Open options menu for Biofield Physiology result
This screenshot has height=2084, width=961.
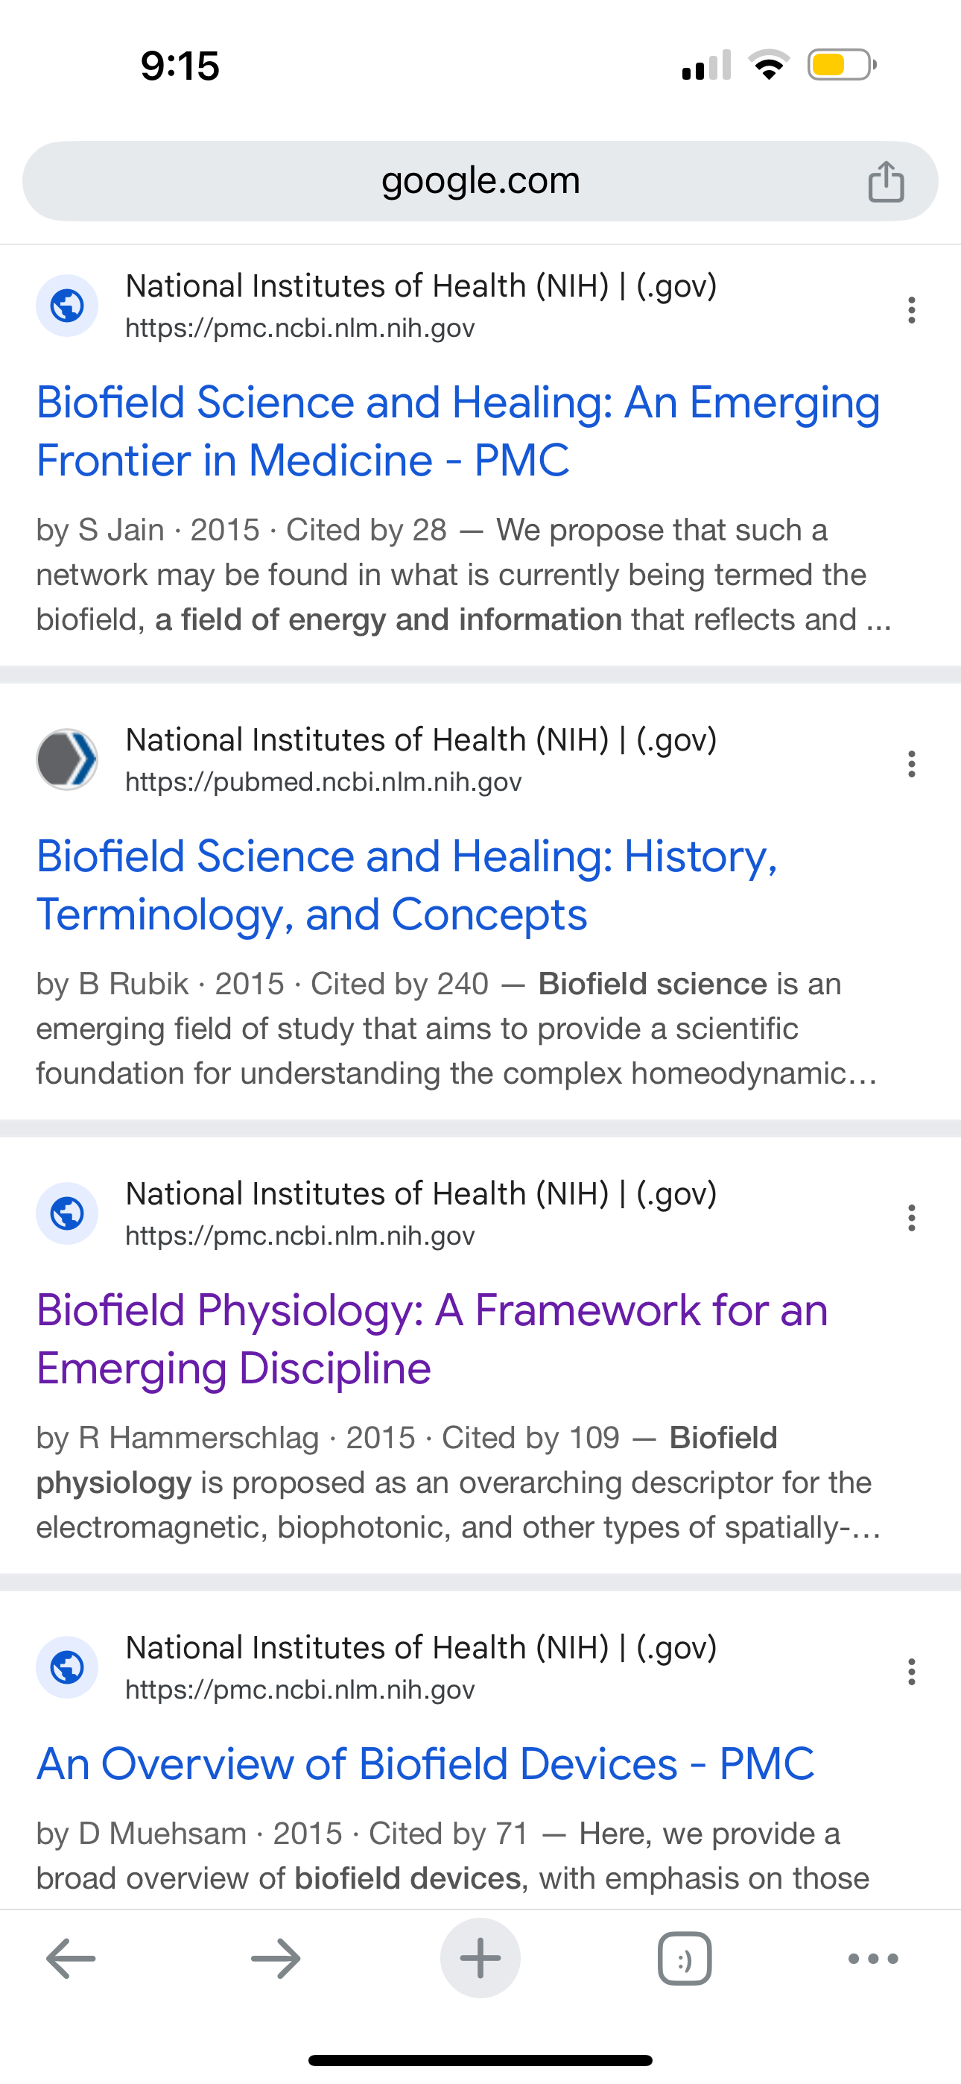pos(912,1218)
